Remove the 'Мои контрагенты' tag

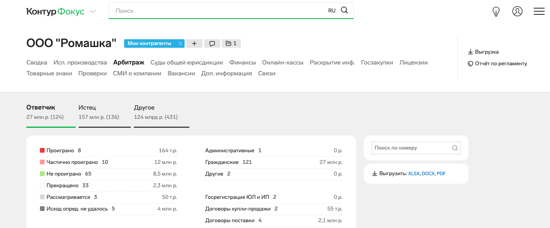pyautogui.click(x=180, y=44)
